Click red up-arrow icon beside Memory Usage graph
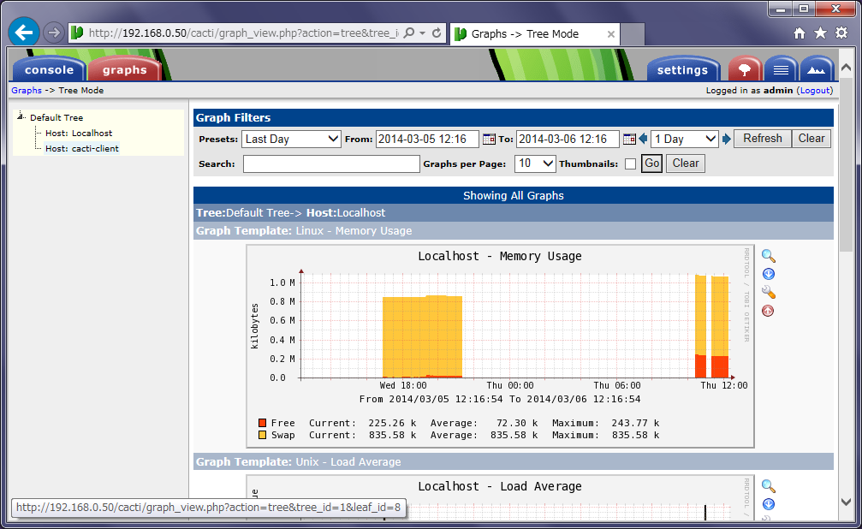The width and height of the screenshot is (862, 529). [x=768, y=310]
